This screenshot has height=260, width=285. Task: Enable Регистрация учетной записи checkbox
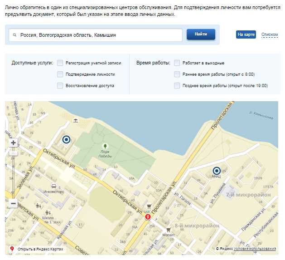pyautogui.click(x=60, y=63)
